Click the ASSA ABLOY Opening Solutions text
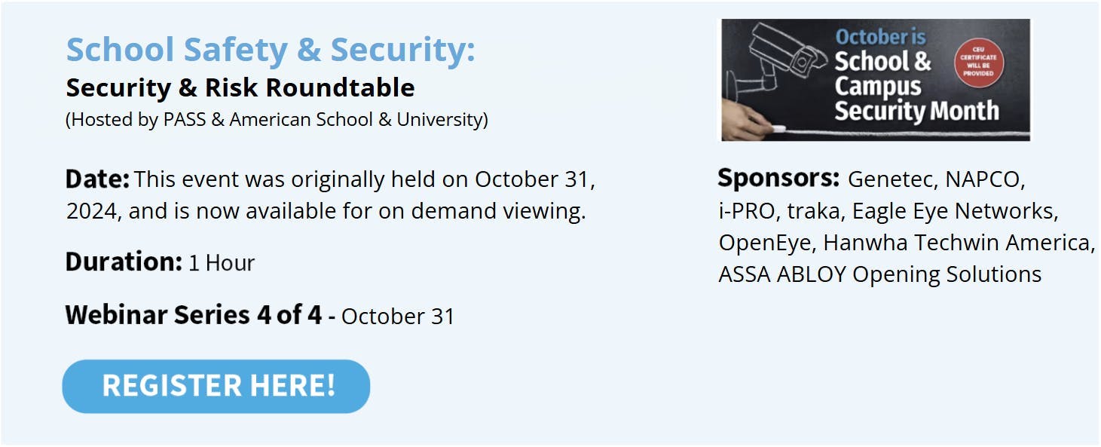Viewport: 1101px width, 447px height. (879, 274)
